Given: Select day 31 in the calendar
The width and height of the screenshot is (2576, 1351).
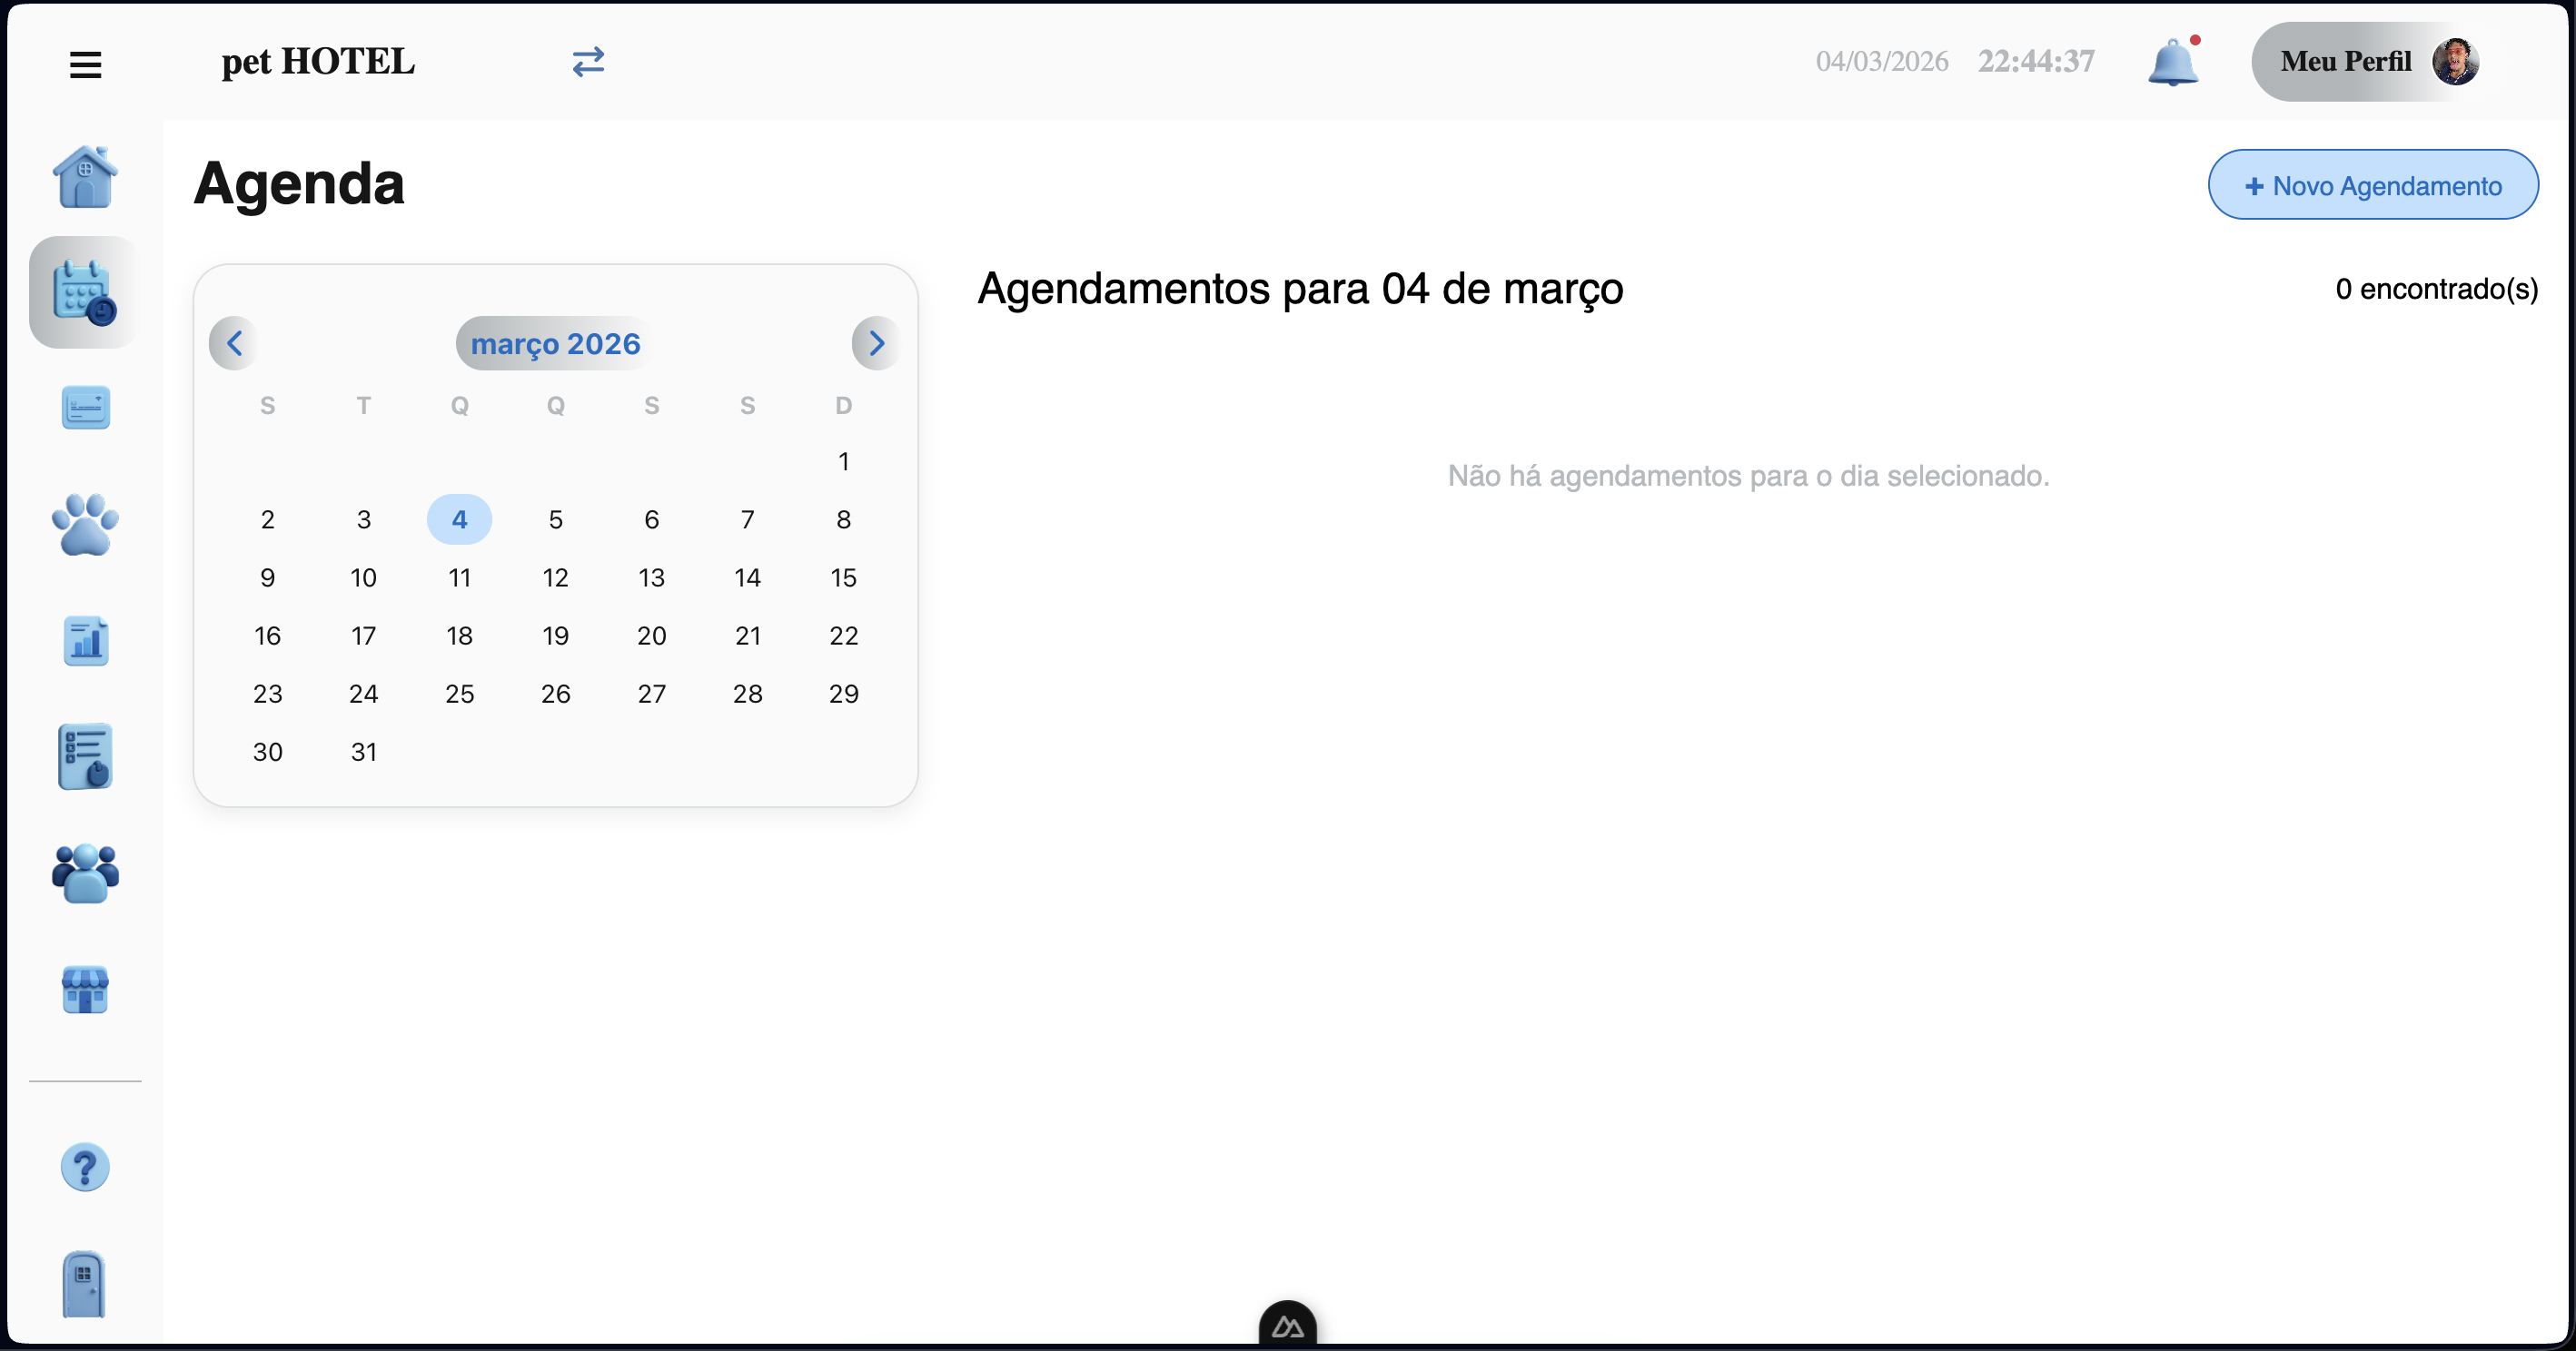Looking at the screenshot, I should (363, 752).
